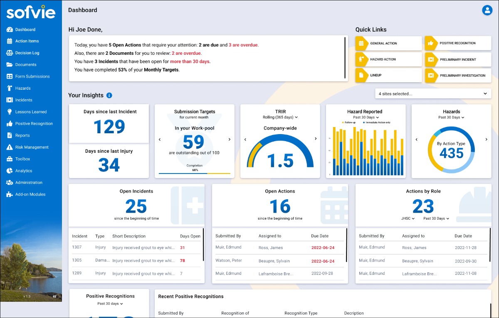Click the Open Actions count 16
The image size is (499, 318).
pos(280,206)
